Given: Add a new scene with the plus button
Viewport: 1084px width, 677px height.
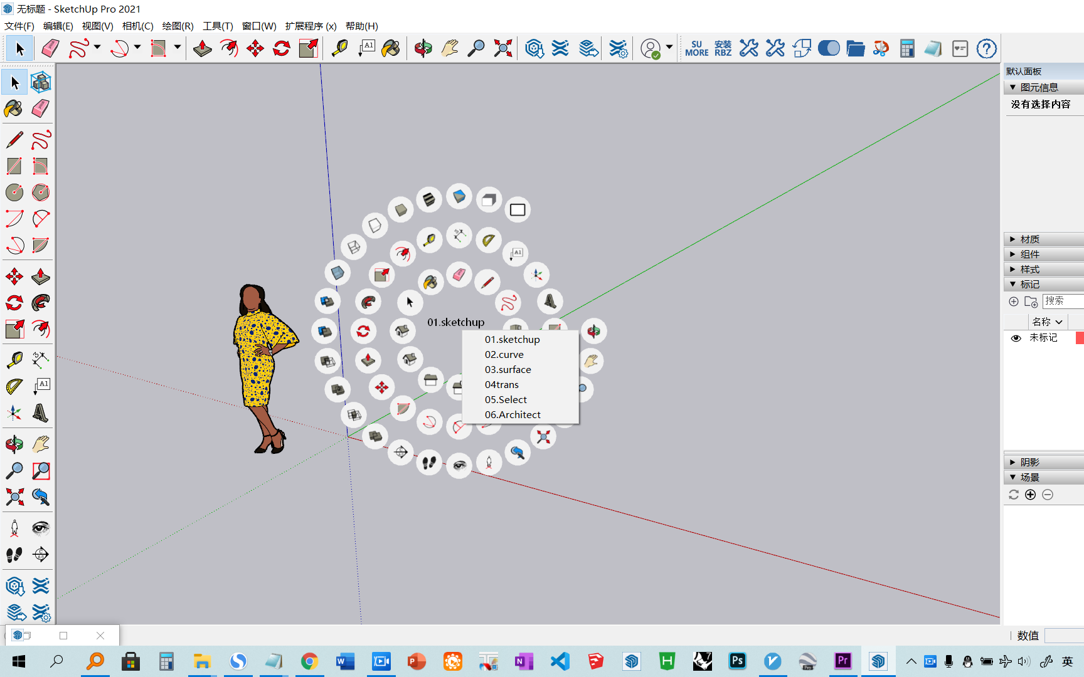Looking at the screenshot, I should tap(1031, 495).
